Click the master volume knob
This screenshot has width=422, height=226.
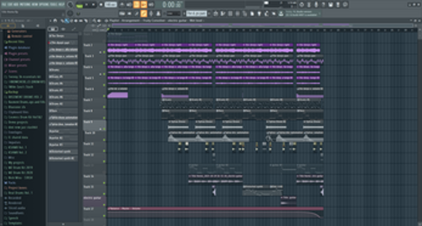70,5
